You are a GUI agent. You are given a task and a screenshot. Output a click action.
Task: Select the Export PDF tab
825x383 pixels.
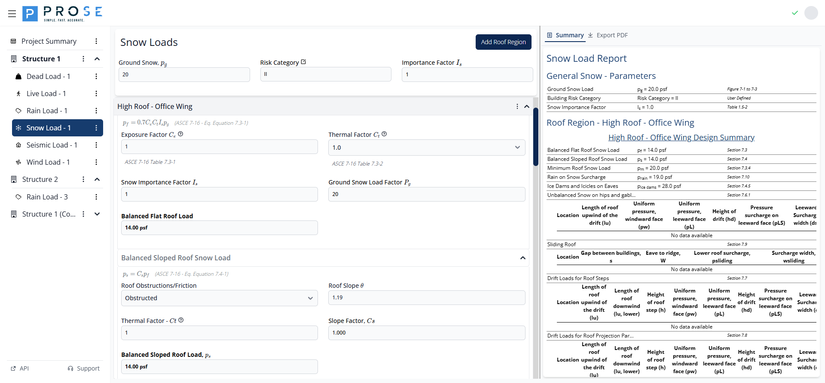(608, 35)
